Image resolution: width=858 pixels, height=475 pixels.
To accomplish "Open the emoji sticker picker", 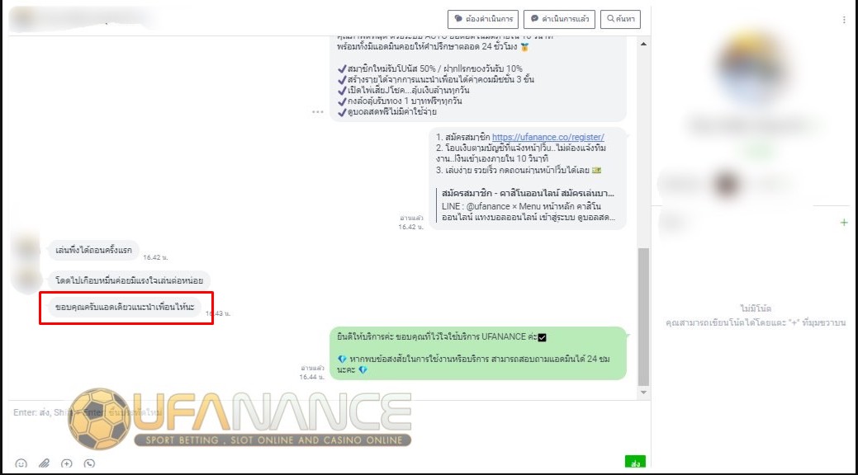I will 21,463.
